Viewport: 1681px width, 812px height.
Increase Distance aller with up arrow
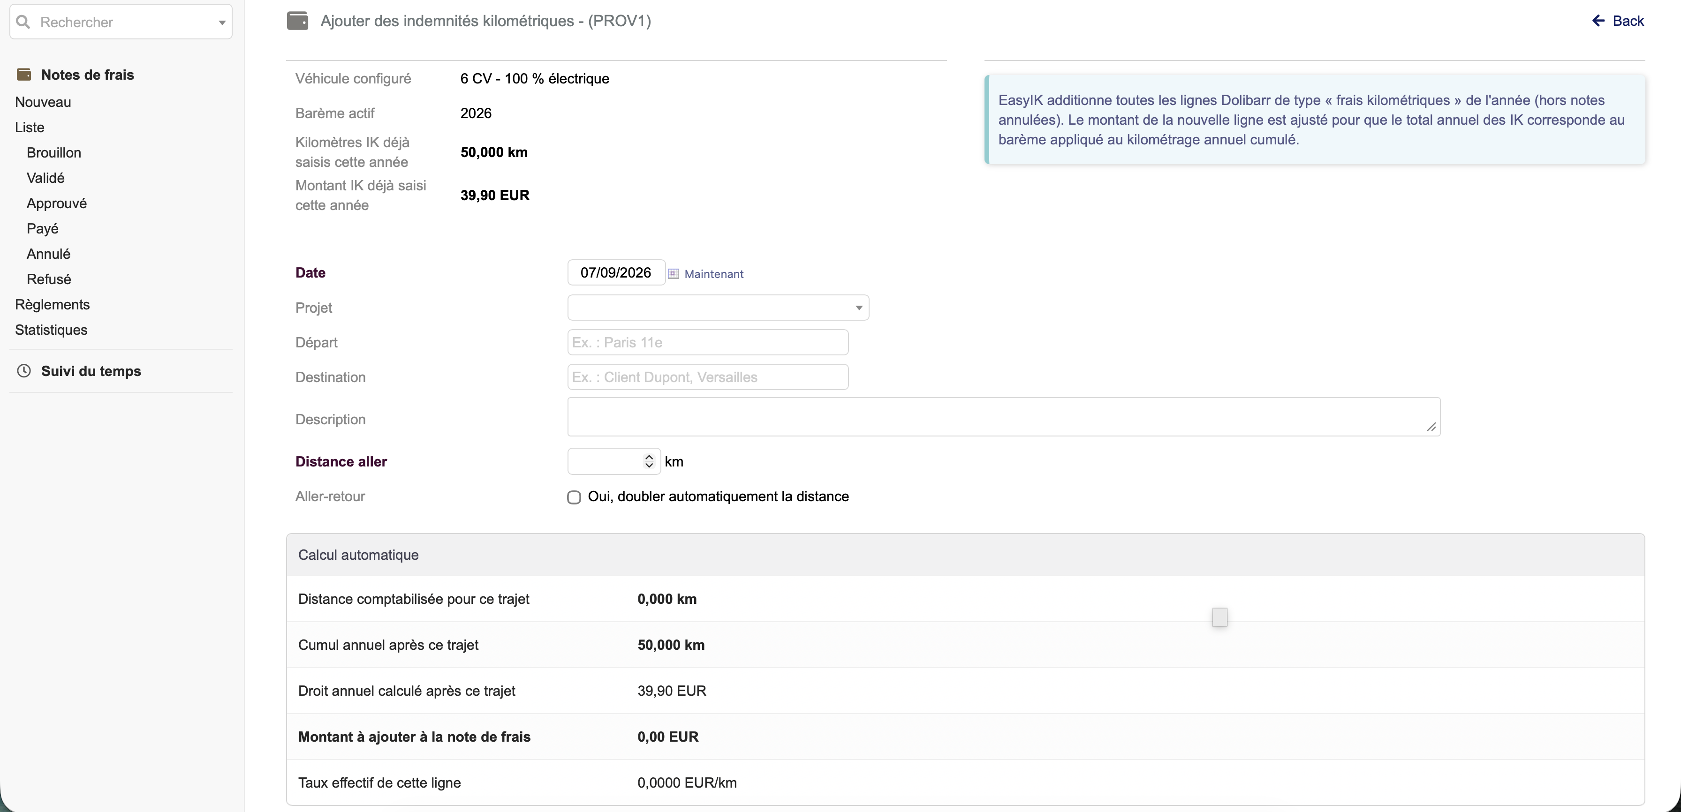649,457
